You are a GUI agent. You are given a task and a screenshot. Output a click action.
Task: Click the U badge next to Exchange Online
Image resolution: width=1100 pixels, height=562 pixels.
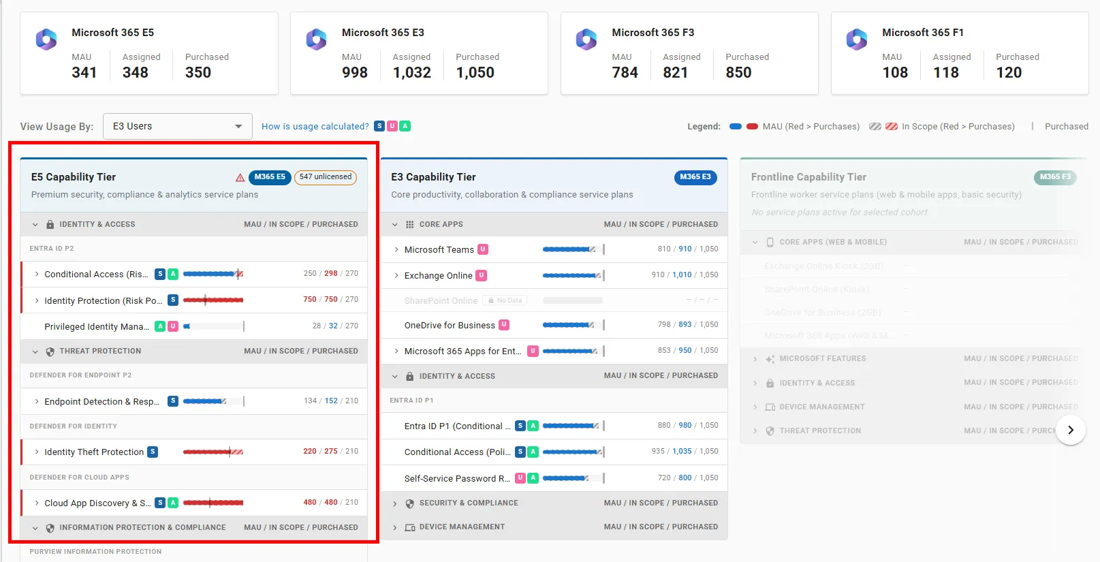(x=482, y=275)
